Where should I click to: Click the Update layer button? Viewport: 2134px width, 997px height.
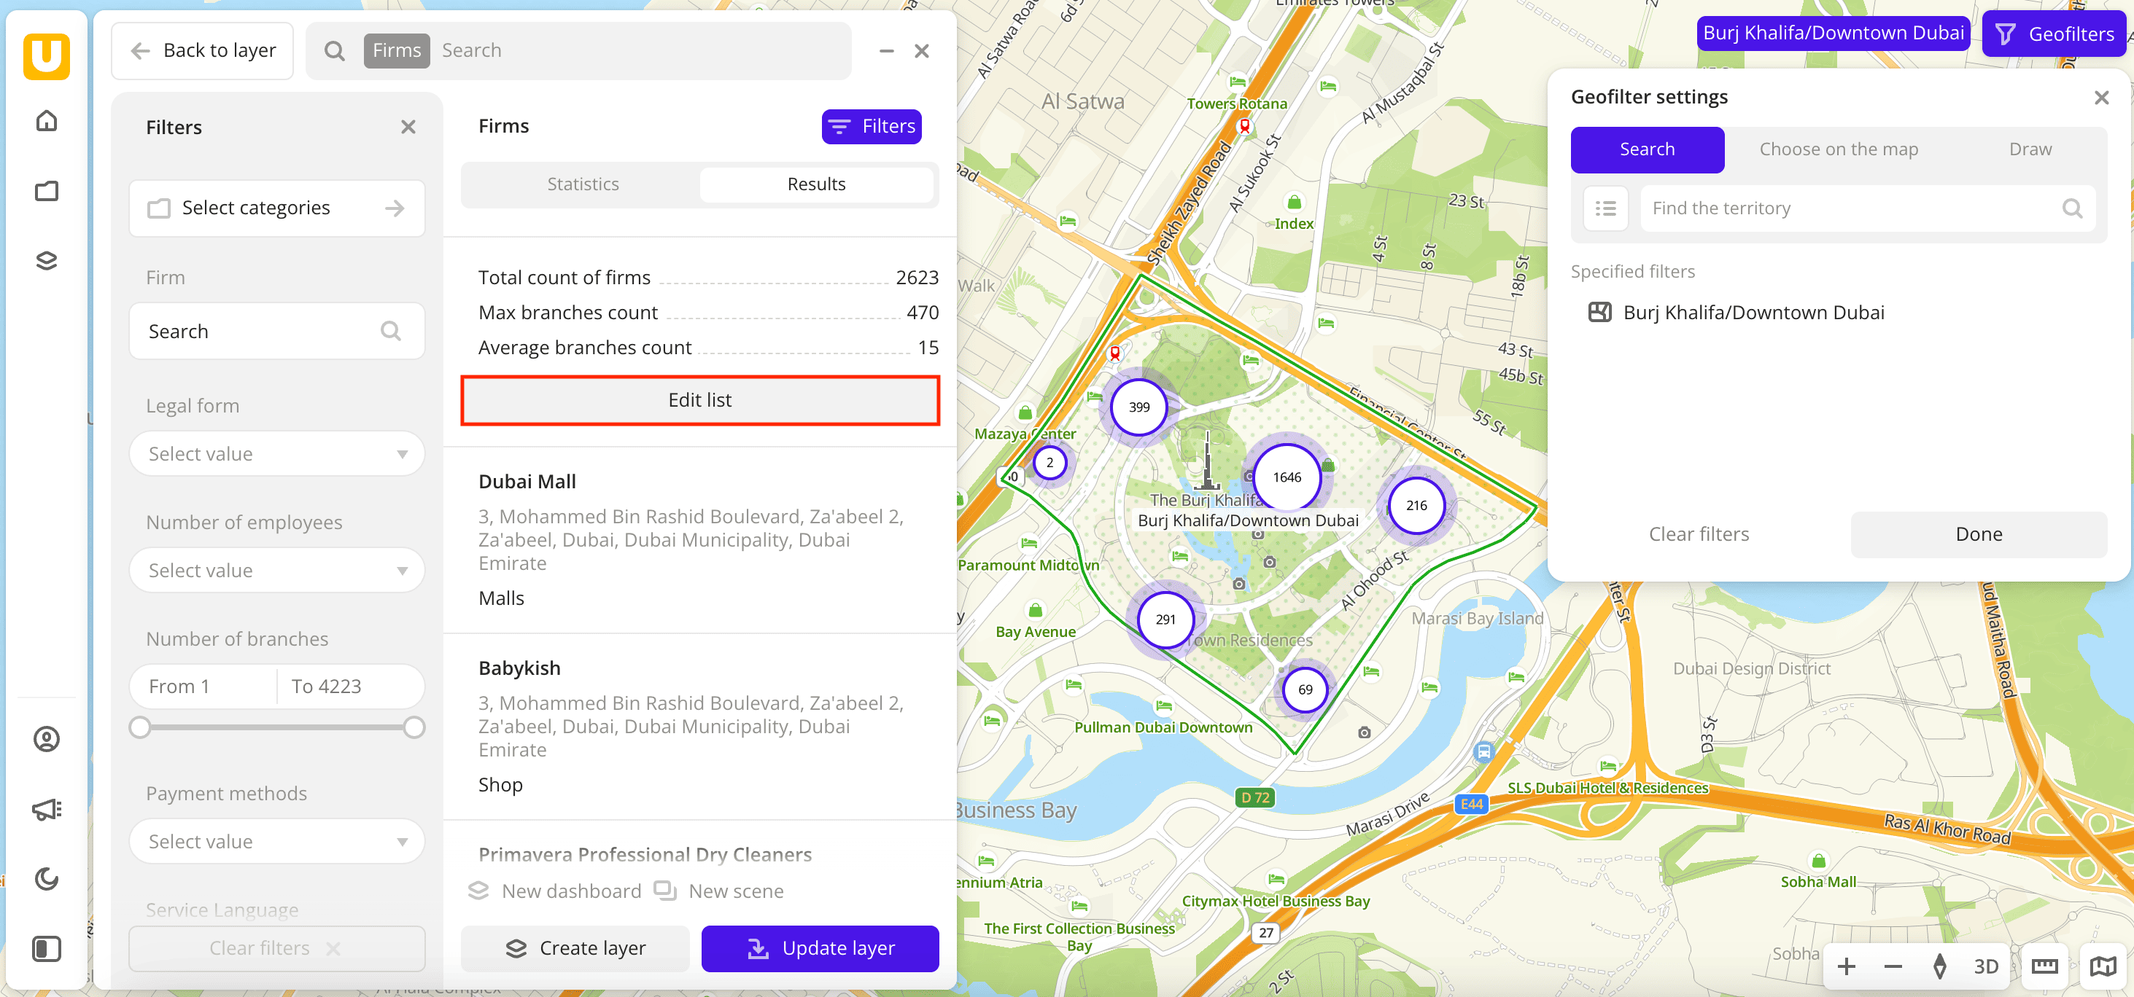click(x=819, y=948)
